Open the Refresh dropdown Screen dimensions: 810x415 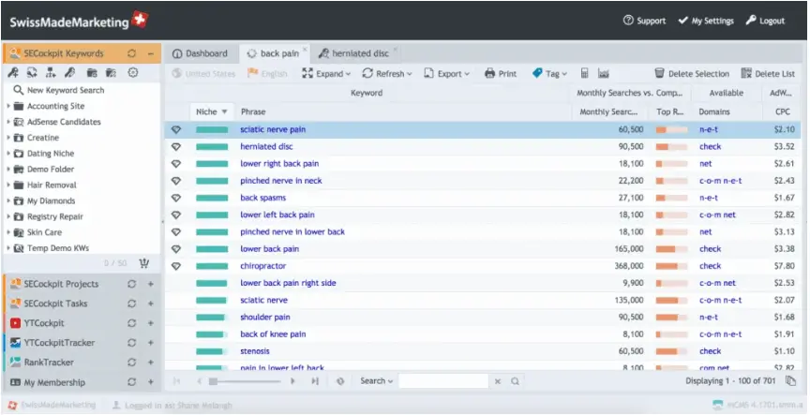387,73
